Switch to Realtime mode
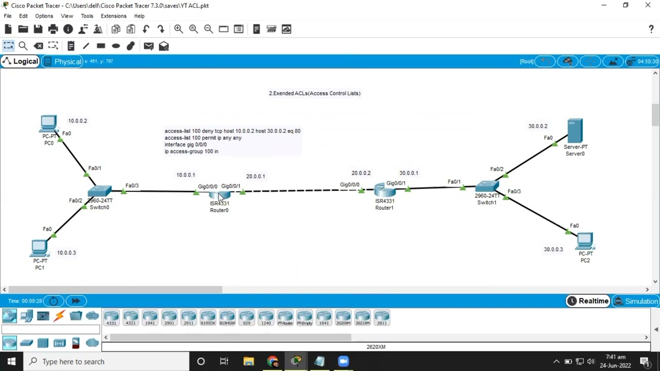This screenshot has width=660, height=371. pyautogui.click(x=588, y=301)
